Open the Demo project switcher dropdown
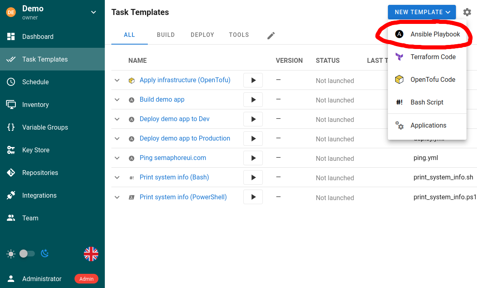The image size is (477, 288). 94,12
